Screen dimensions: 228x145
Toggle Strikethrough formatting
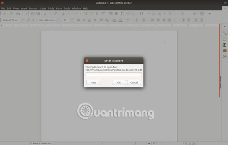[95, 20]
